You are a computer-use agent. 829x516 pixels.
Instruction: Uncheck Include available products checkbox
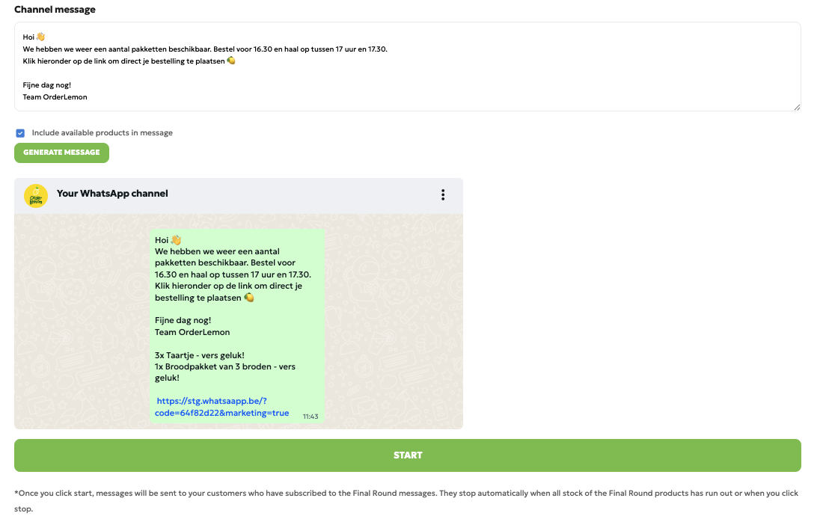(21, 133)
